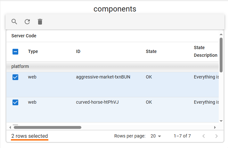Go to previous page arrow
The width and height of the screenshot is (228, 148).
click(204, 136)
